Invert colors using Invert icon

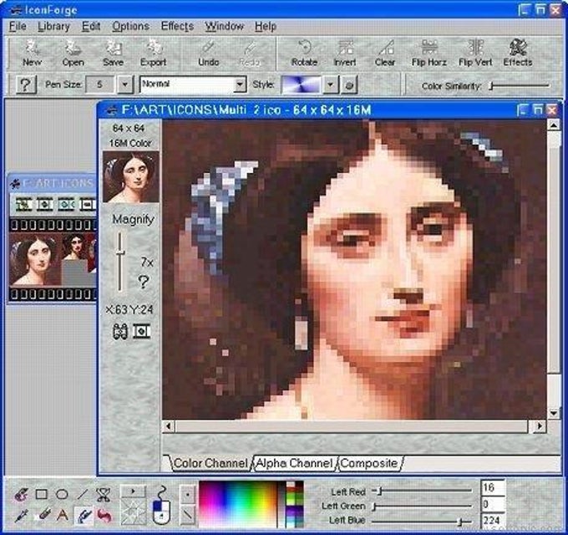coord(344,53)
